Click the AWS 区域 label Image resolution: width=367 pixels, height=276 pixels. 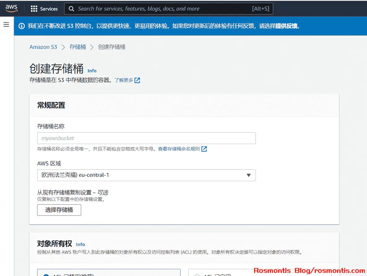point(49,163)
